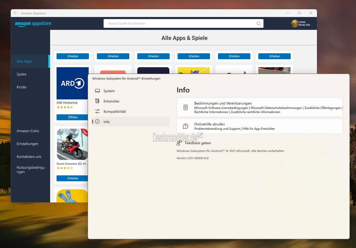Maximize the Amazon Appstore window
This screenshot has height=248, width=356.
coord(299,13)
